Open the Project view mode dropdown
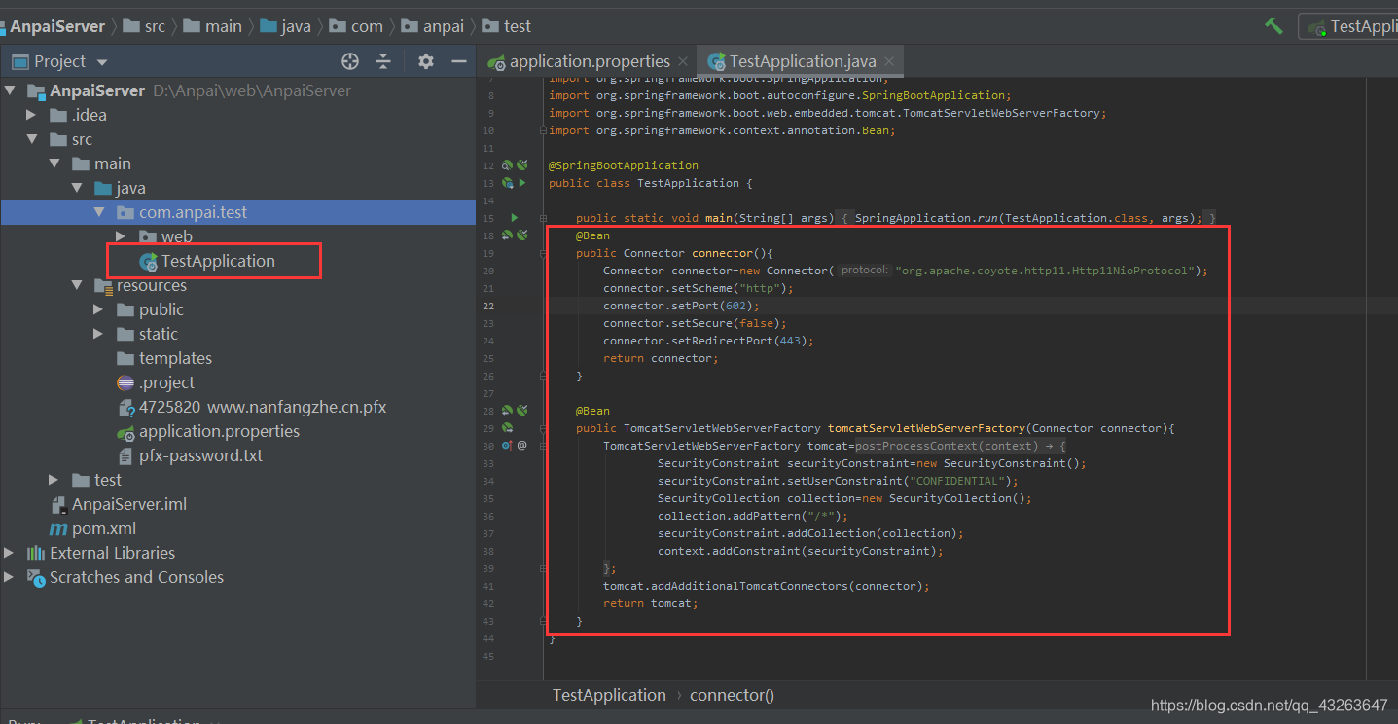This screenshot has width=1398, height=724. [x=102, y=62]
